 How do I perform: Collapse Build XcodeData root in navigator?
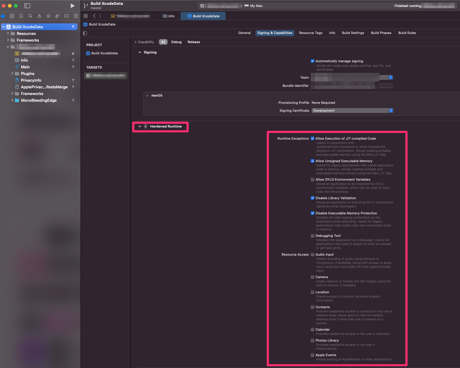tap(3, 27)
